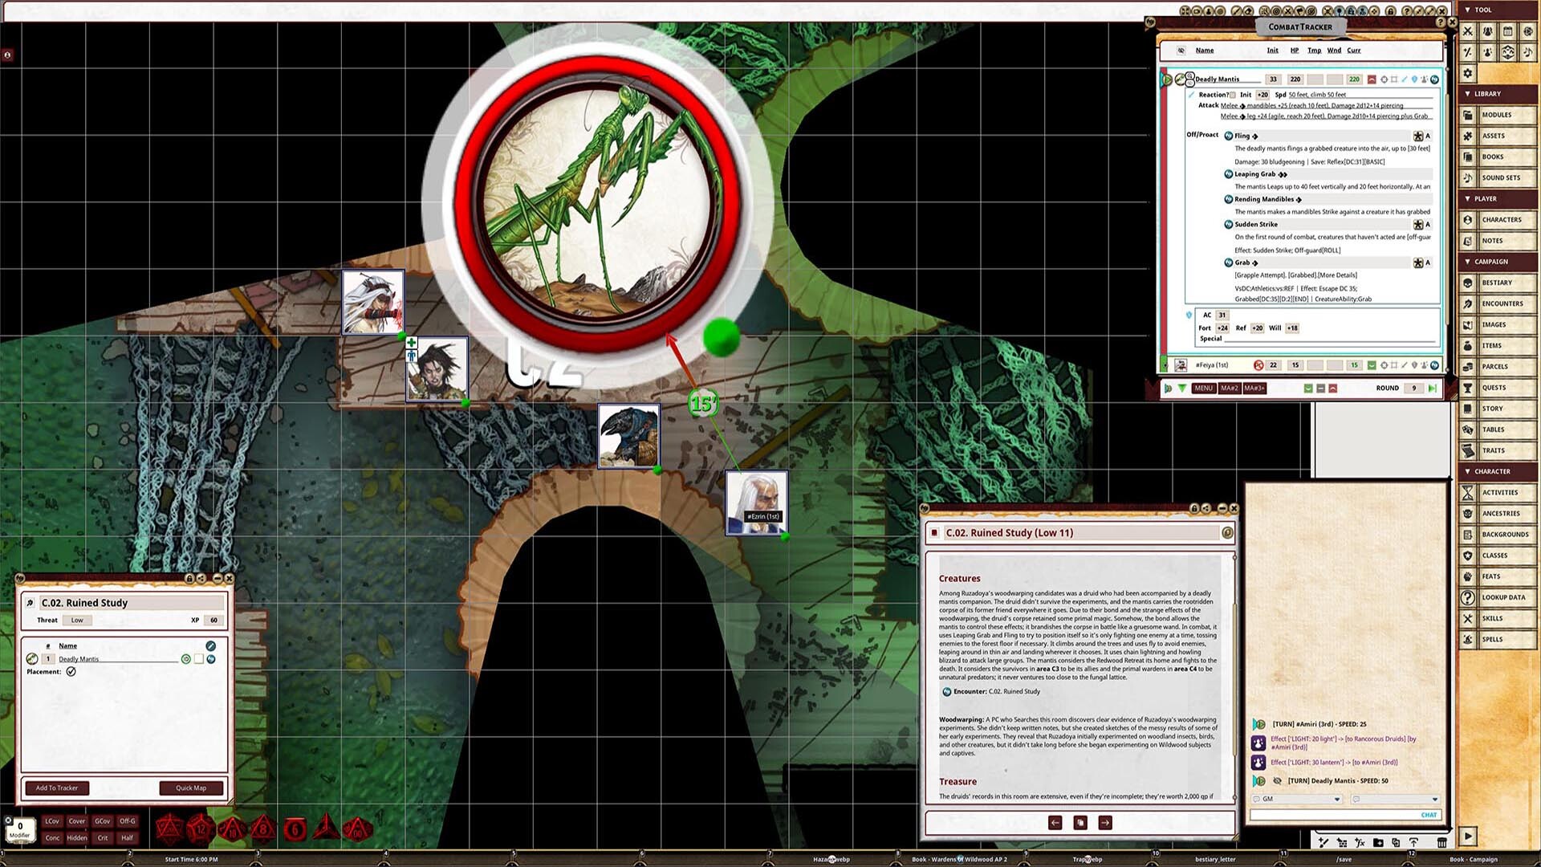Click MENU in the Combat Tracker
The height and width of the screenshot is (867, 1541).
(1204, 388)
